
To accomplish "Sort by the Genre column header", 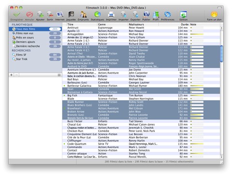I will pos(113,24).
